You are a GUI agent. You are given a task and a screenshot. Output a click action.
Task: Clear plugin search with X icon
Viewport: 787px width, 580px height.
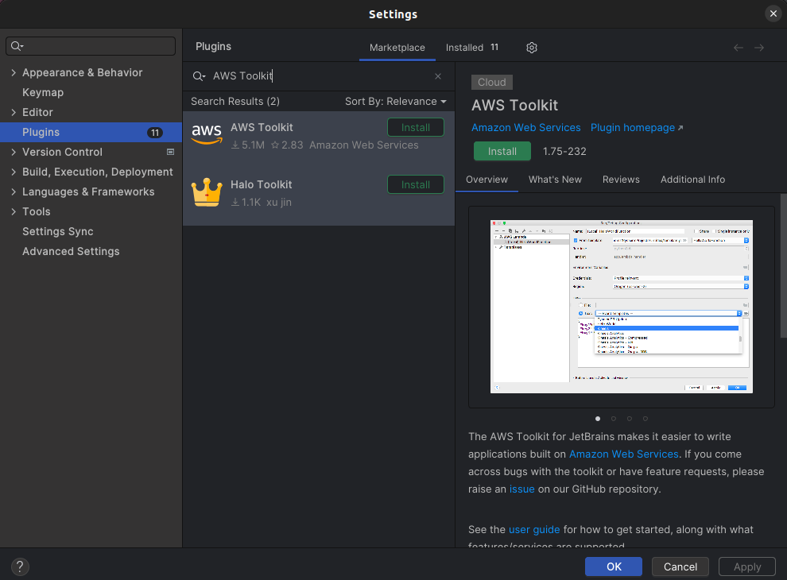(x=437, y=75)
